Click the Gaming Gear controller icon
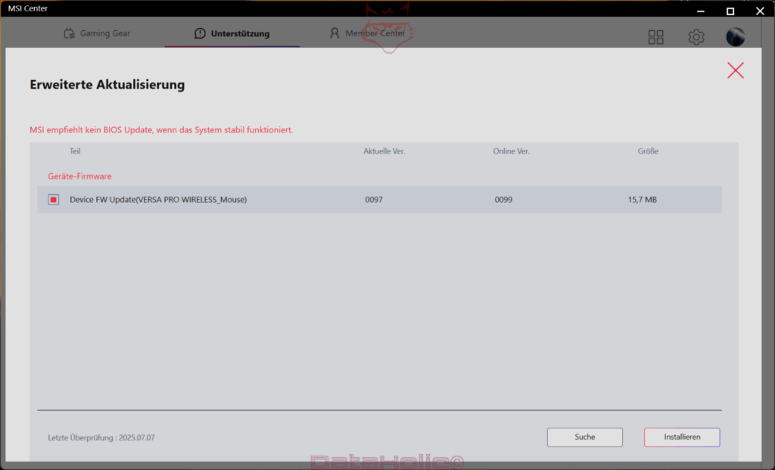This screenshot has height=470, width=775. (69, 33)
